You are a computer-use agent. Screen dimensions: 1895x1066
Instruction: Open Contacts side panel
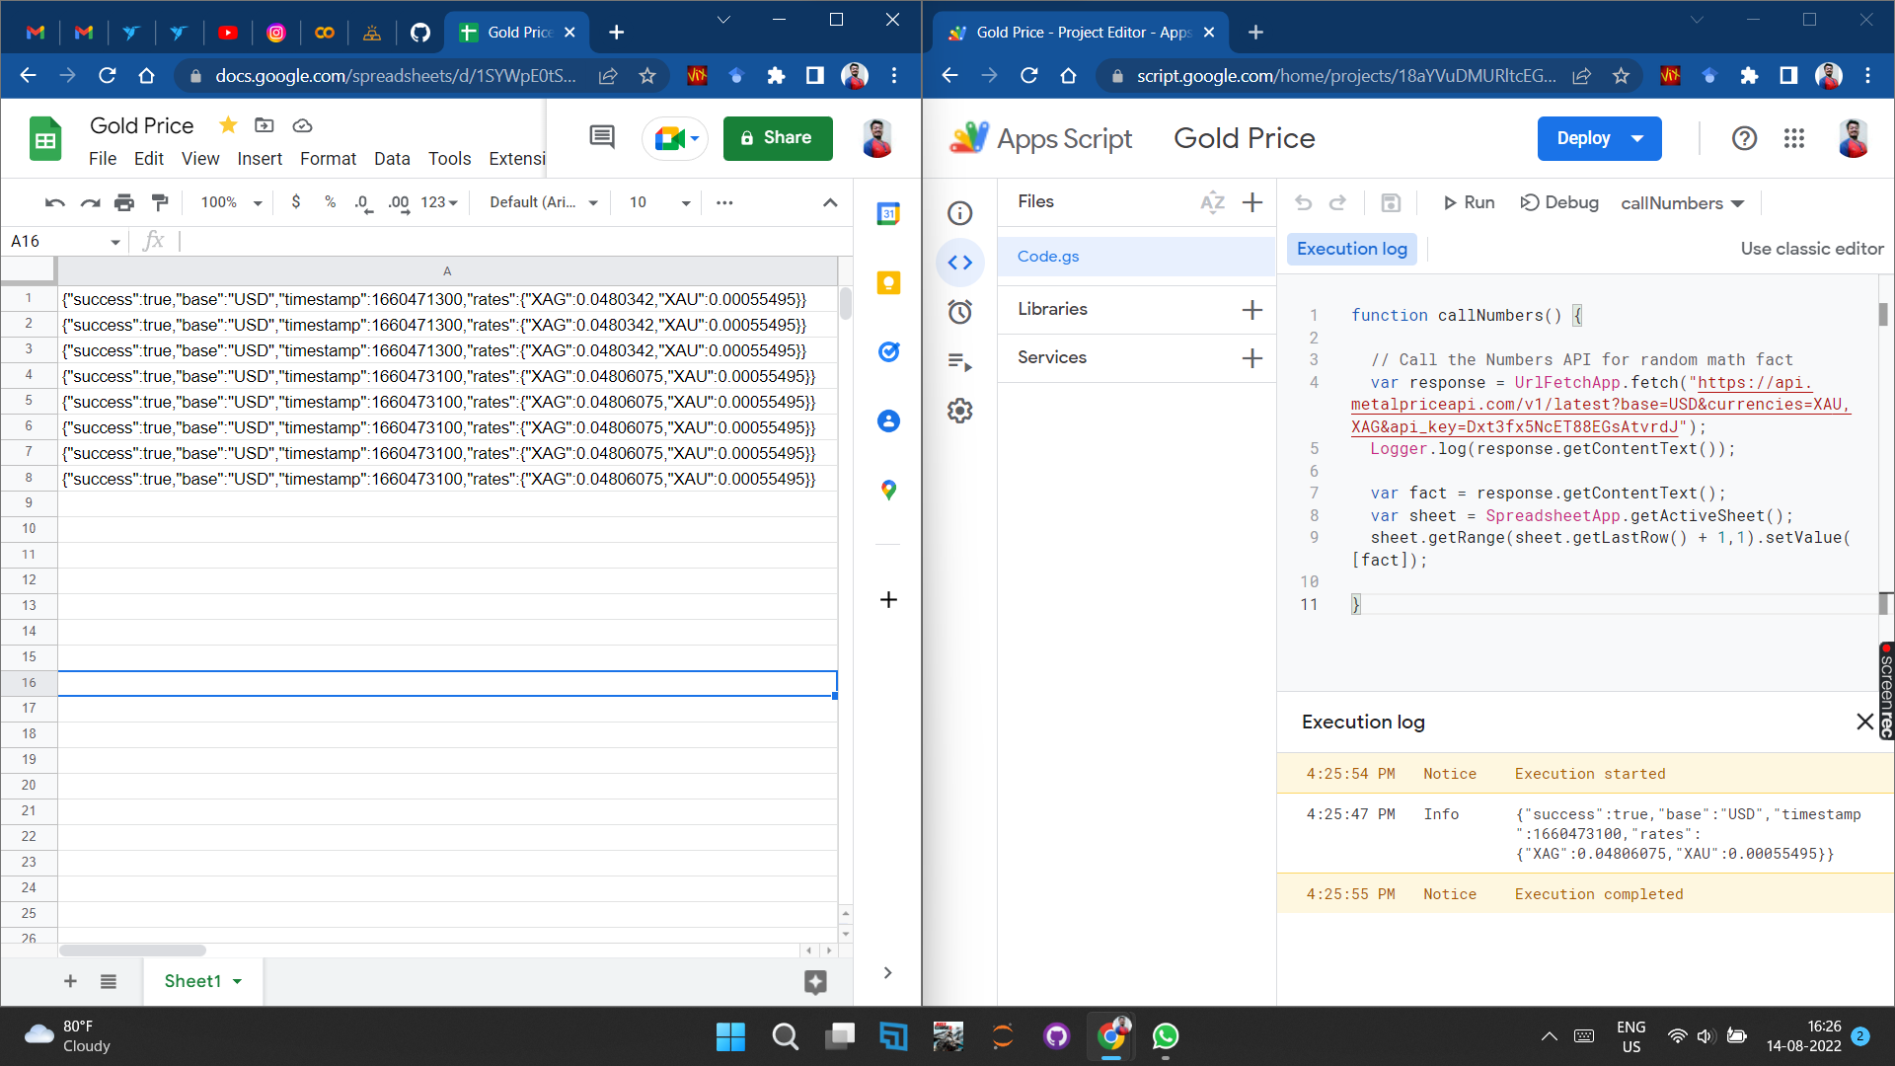point(888,420)
